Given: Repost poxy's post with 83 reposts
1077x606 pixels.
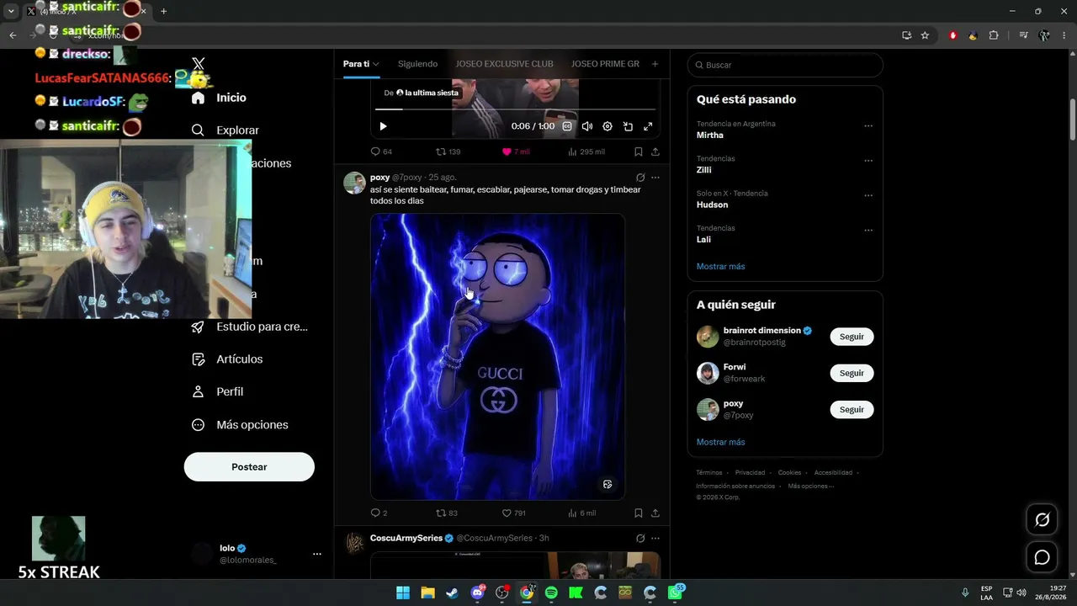Looking at the screenshot, I should tap(447, 513).
